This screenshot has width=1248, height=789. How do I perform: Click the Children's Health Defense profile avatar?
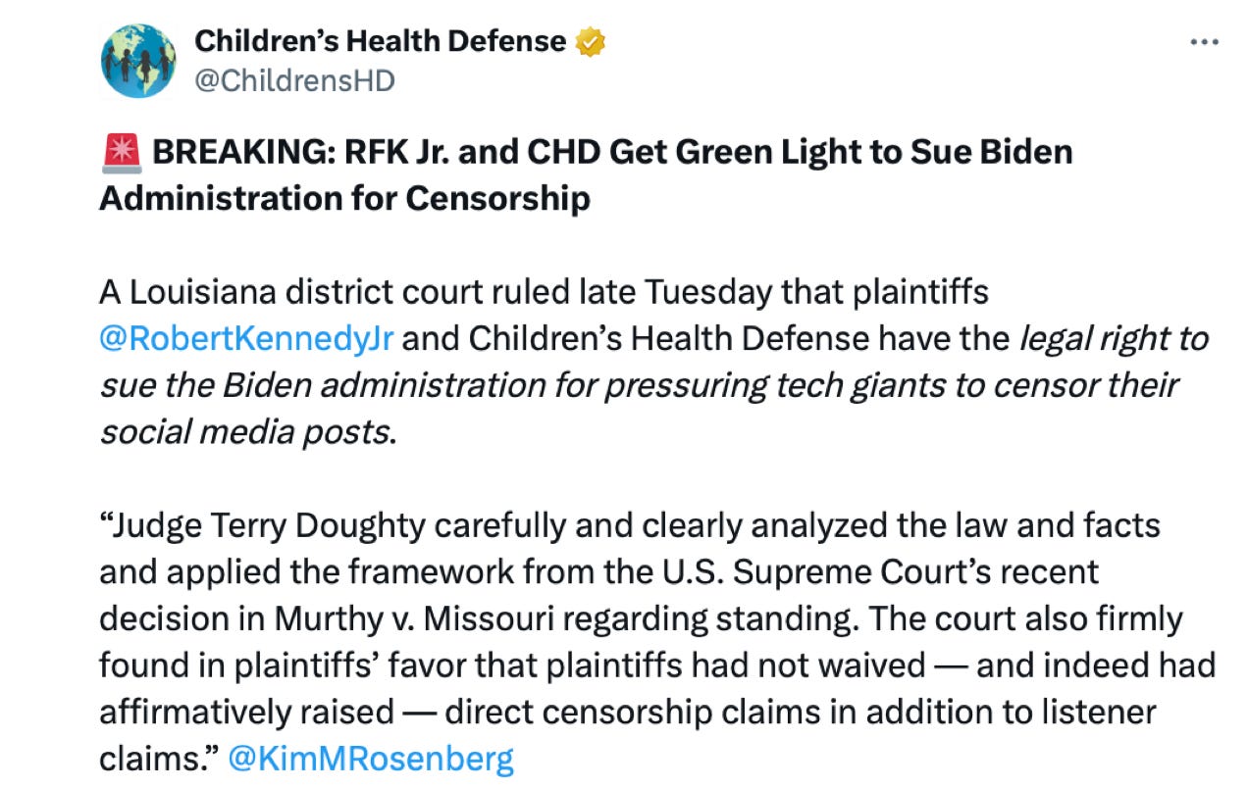[138, 61]
